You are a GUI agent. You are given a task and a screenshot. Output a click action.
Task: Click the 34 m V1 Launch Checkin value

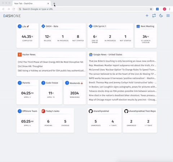[146, 36]
